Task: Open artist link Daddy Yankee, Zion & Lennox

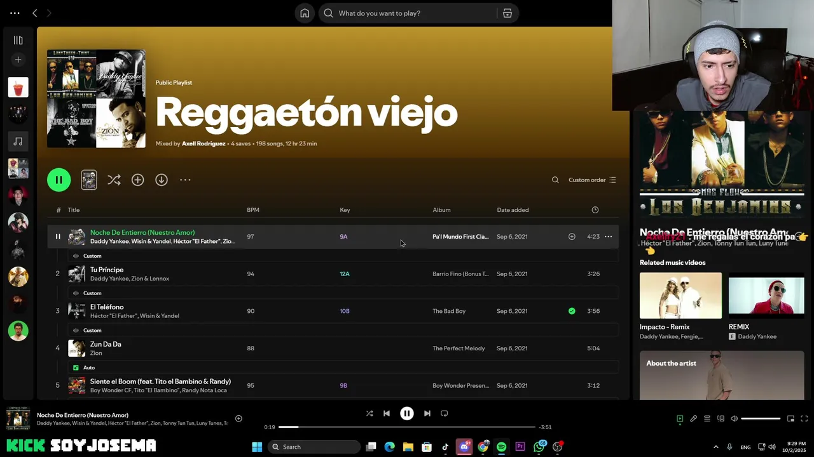Action: click(130, 279)
